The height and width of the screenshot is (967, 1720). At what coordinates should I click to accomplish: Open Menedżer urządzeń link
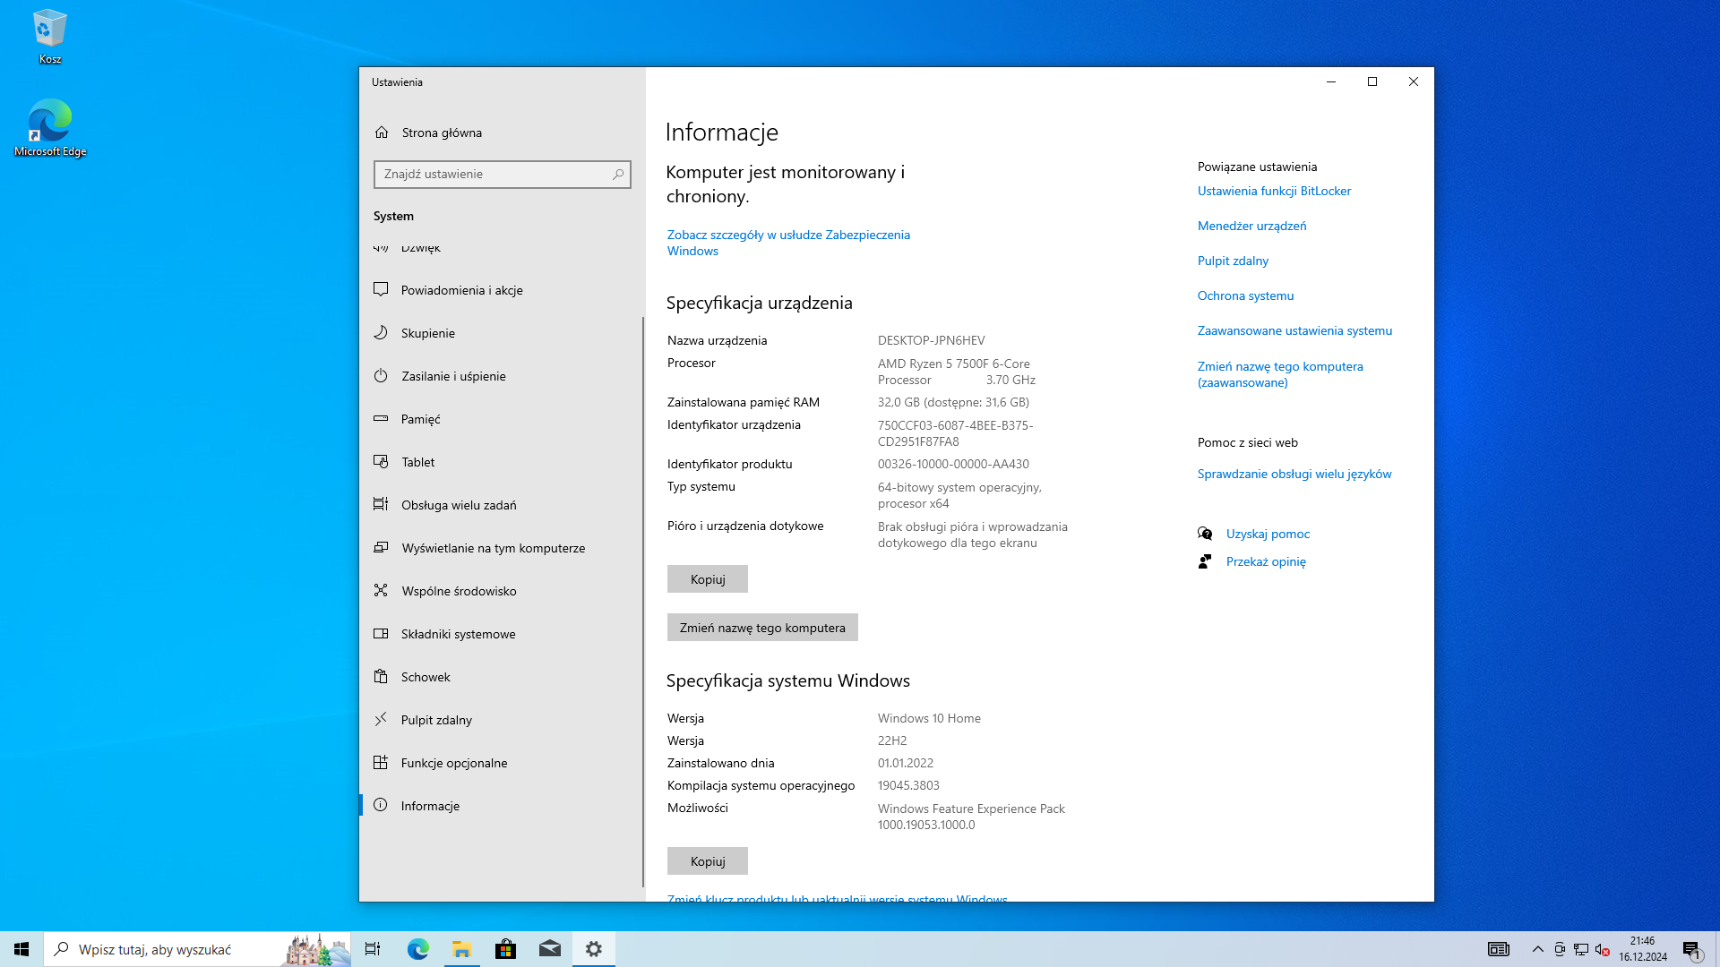(1251, 226)
